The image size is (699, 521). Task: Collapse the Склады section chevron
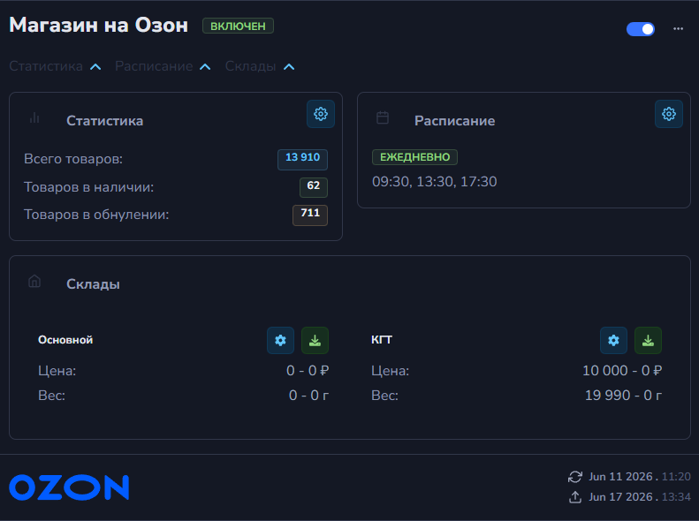click(289, 67)
